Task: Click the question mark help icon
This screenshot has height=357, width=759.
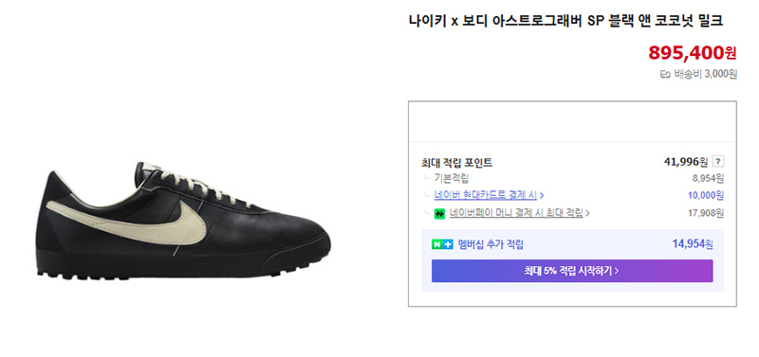Action: [718, 162]
